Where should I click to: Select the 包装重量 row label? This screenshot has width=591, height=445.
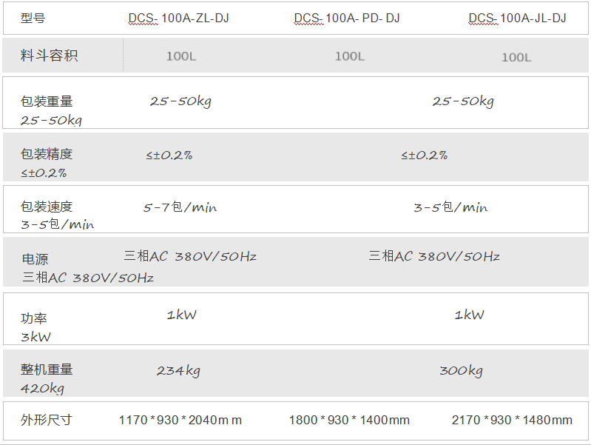47,101
